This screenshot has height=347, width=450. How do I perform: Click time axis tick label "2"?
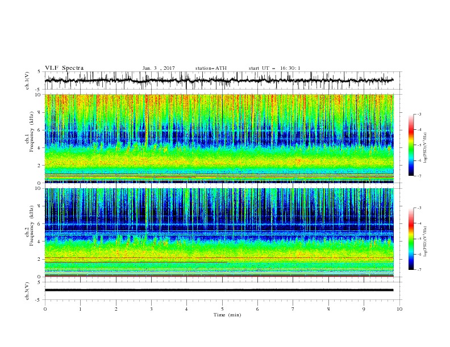tap(116, 309)
